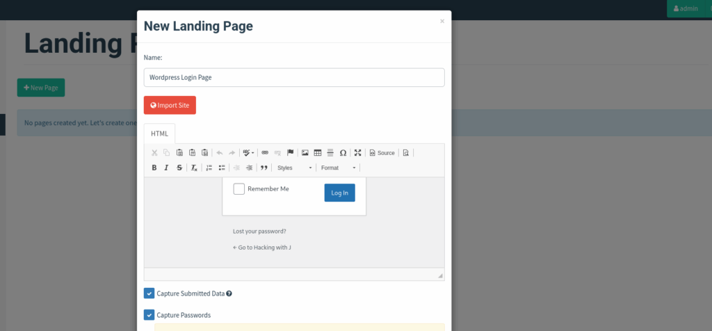This screenshot has width=712, height=331.
Task: Click the Name input field
Action: (294, 78)
